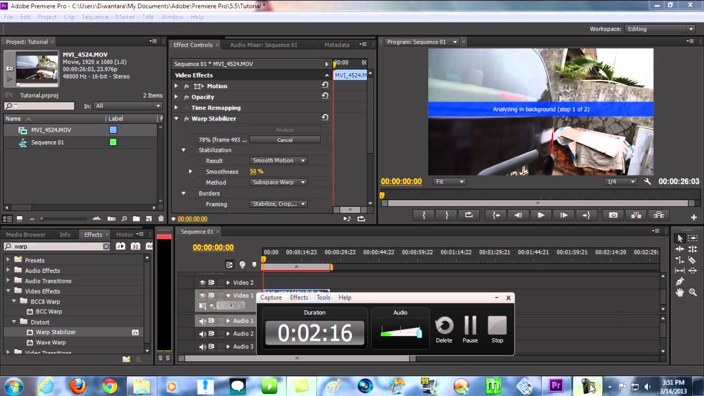Click Mark In button in Program monitor
704x396 pixels.
click(424, 216)
